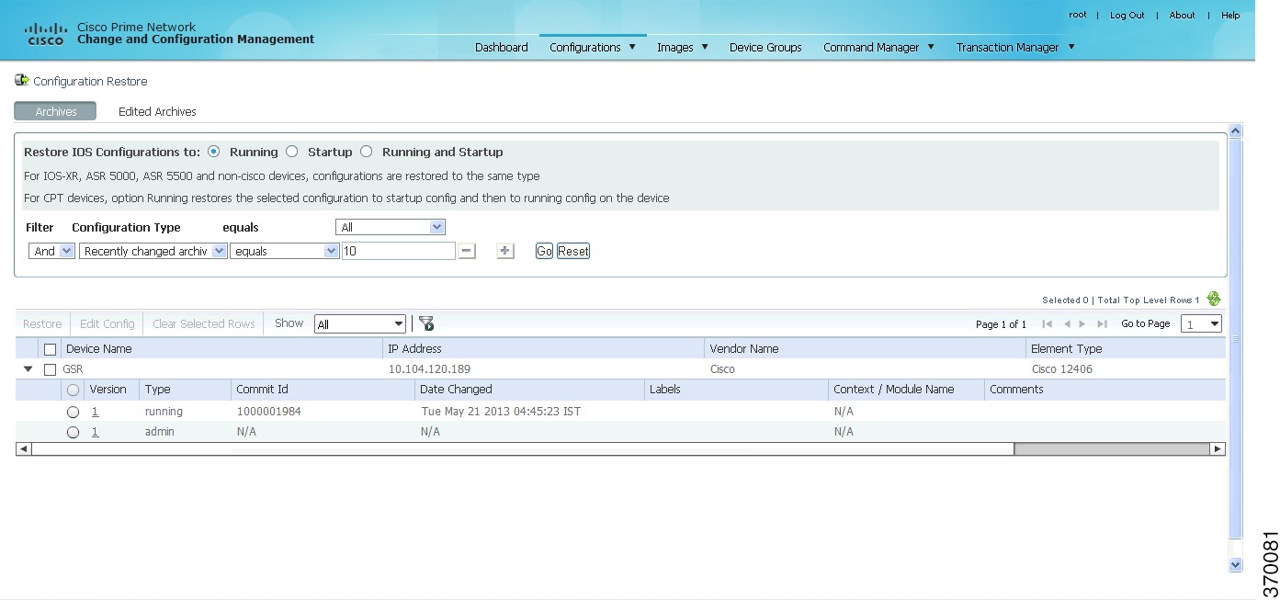
Task: Select Running and Startup restore option
Action: pyautogui.click(x=367, y=152)
